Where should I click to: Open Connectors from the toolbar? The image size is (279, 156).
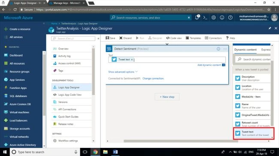(213, 38)
